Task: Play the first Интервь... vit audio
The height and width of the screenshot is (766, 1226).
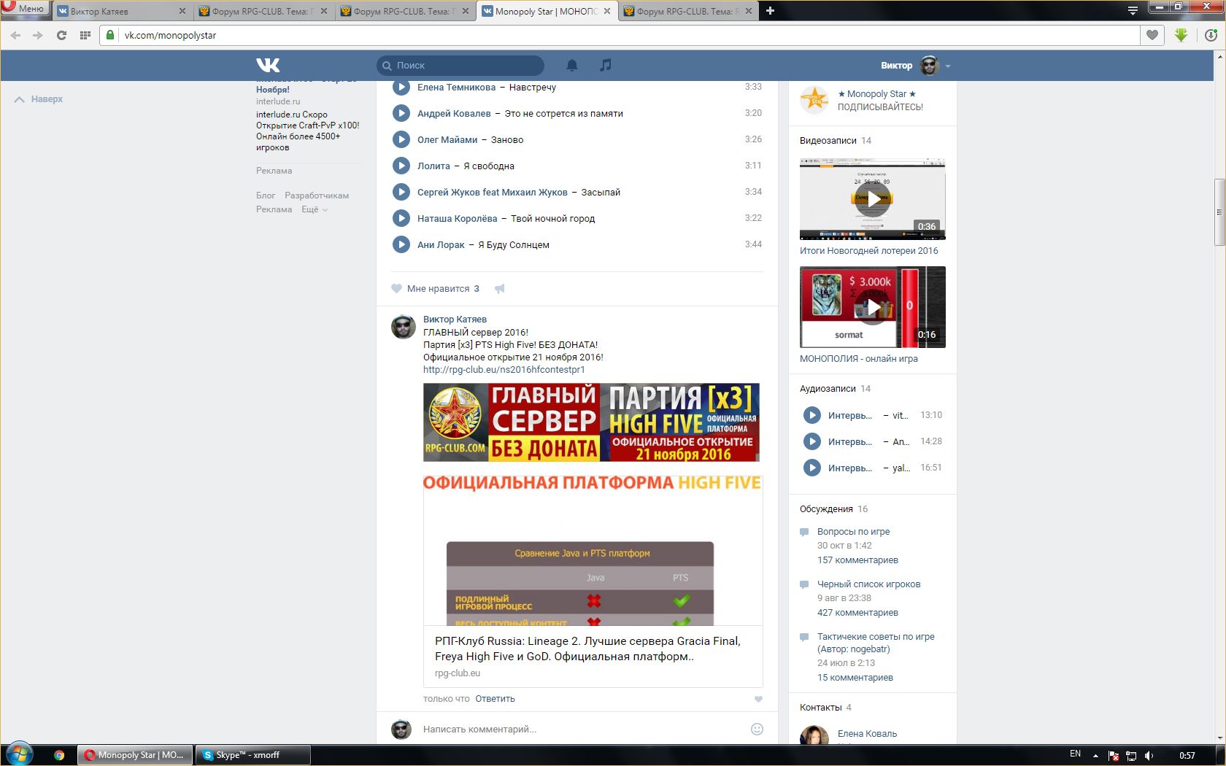Action: (x=811, y=415)
